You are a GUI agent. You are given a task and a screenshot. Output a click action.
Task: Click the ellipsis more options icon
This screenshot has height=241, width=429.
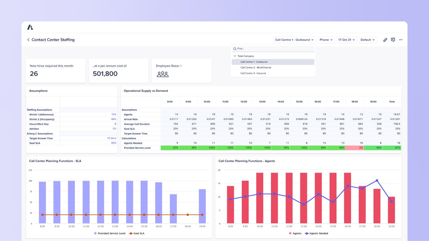coord(401,40)
